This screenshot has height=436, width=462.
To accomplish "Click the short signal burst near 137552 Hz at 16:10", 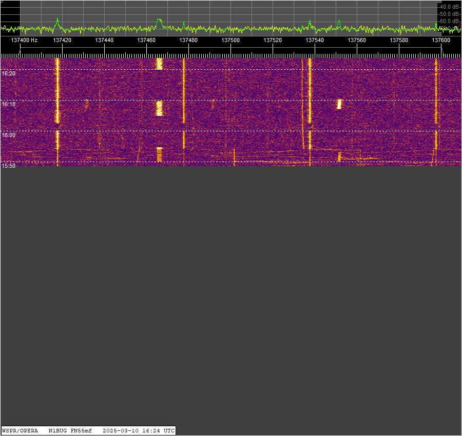I will pos(339,105).
